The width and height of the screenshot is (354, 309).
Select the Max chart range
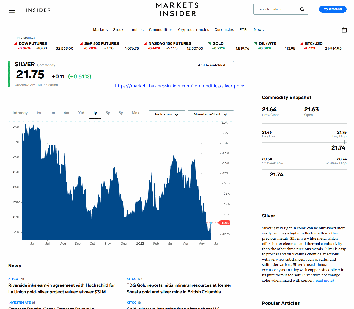tap(135, 113)
